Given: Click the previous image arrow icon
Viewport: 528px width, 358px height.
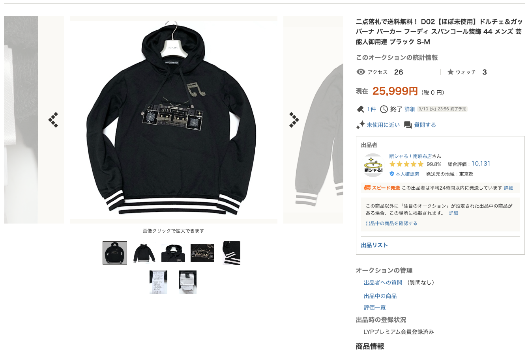Looking at the screenshot, I should click(53, 120).
